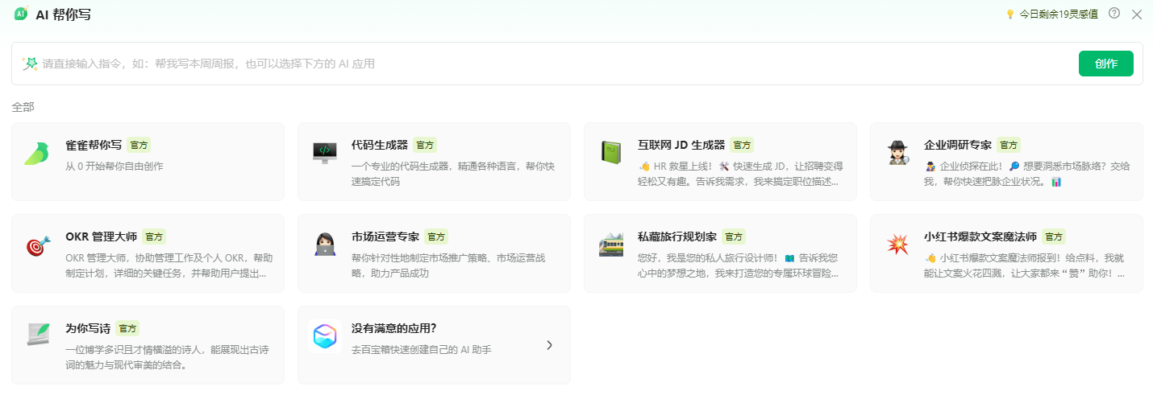Open the 代码生成器 app title
1153x399 pixels.
click(379, 145)
